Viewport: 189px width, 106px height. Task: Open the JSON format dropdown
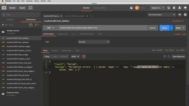pos(75,57)
